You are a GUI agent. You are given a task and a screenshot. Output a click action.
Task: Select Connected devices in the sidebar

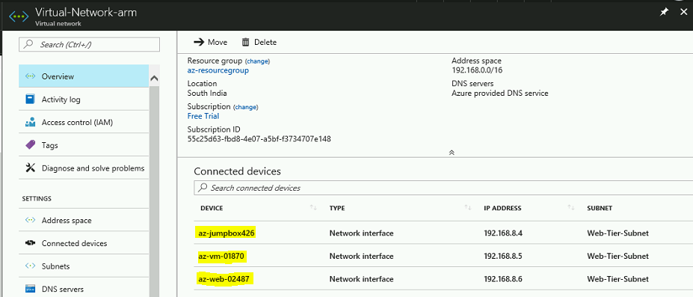pyautogui.click(x=84, y=243)
